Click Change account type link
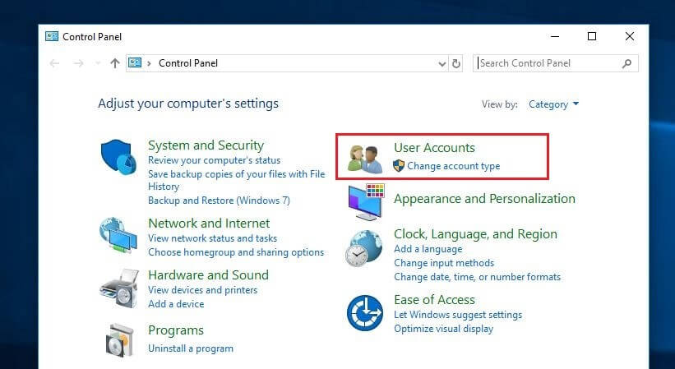 [453, 166]
